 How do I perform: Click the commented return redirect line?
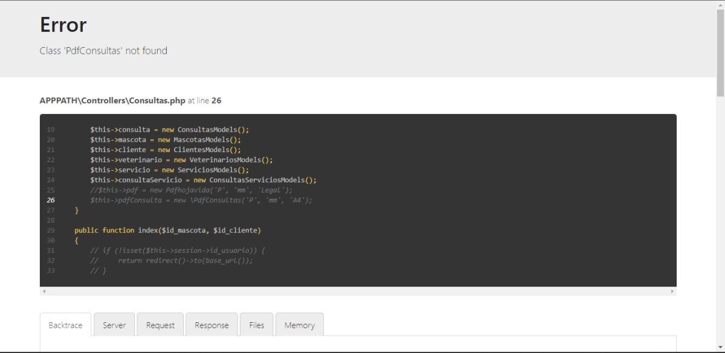(172, 261)
